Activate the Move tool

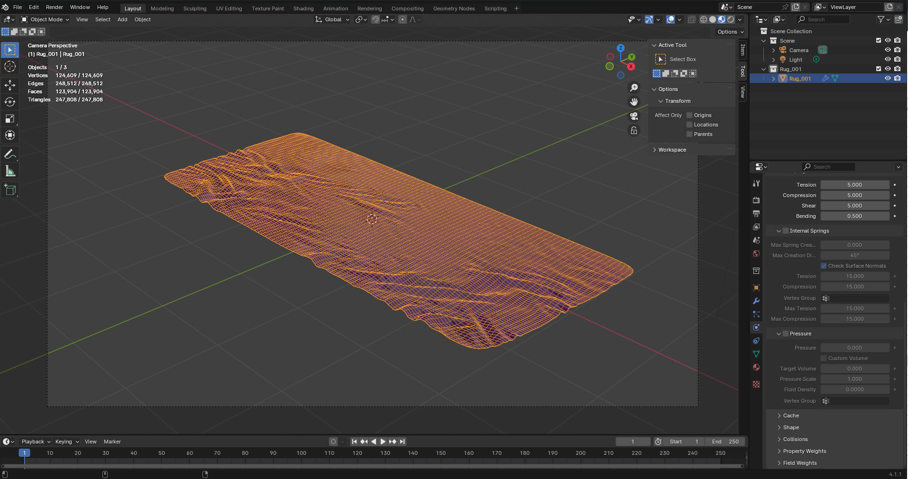tap(10, 85)
